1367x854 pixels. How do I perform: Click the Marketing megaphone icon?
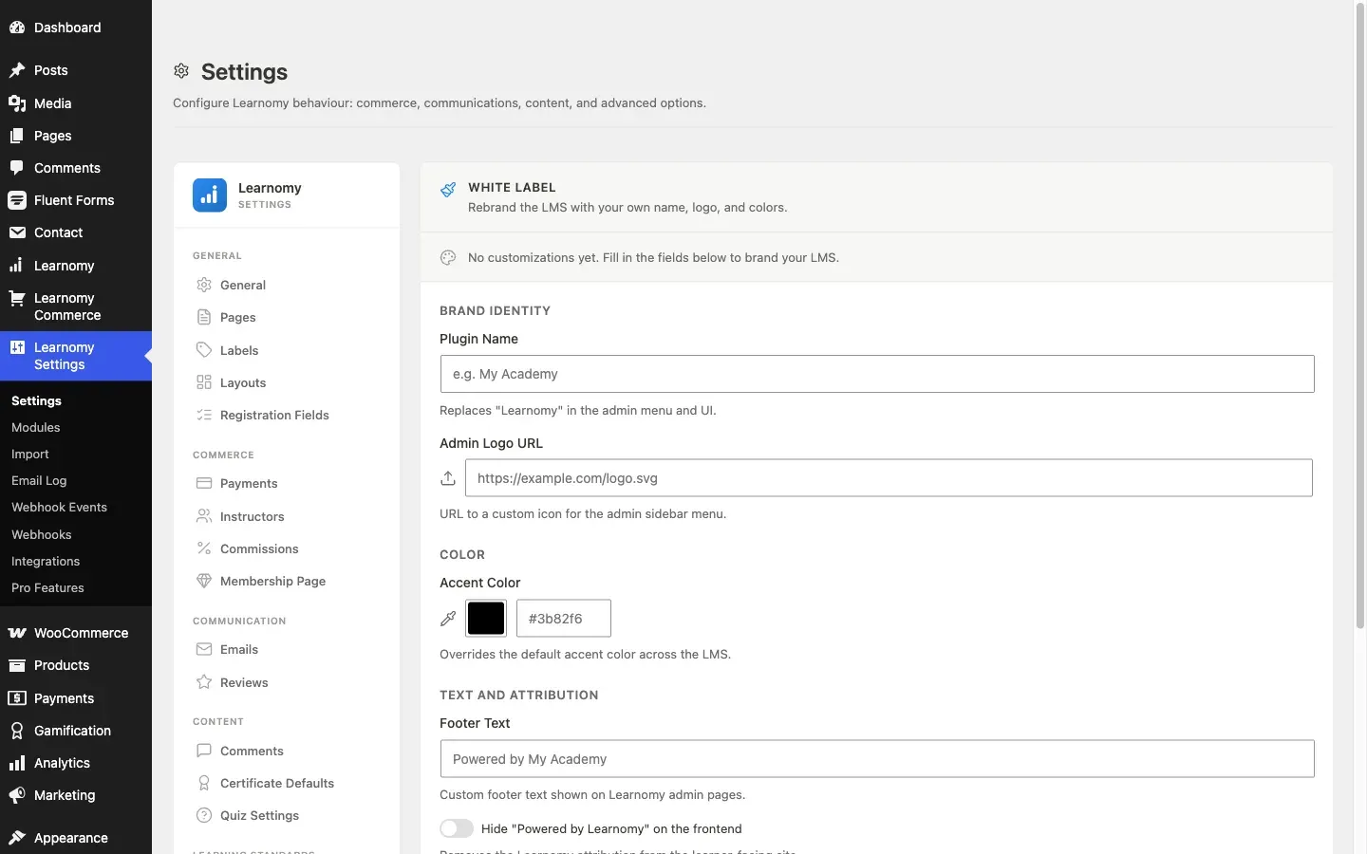click(x=17, y=795)
